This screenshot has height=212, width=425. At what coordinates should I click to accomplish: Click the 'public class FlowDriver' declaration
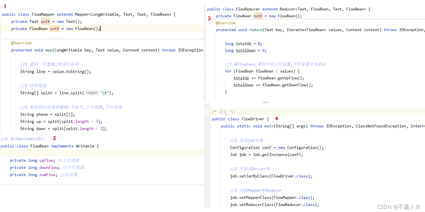coord(240,119)
